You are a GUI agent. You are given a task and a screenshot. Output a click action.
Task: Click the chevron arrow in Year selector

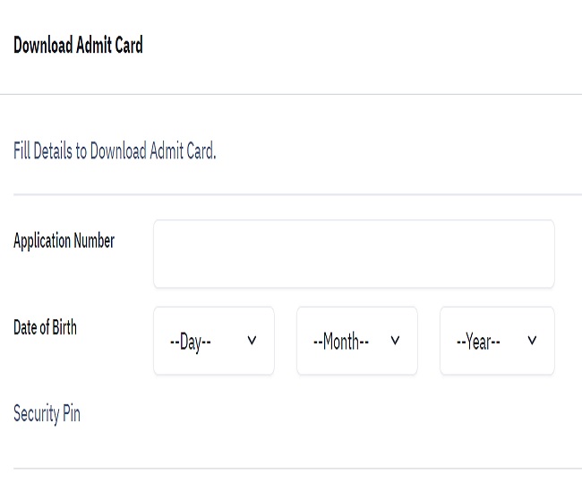coord(532,341)
